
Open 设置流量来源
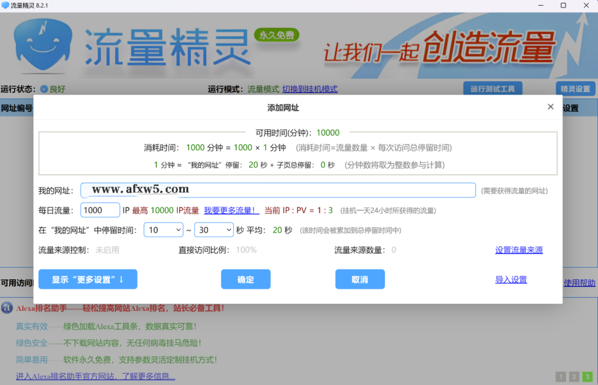[x=519, y=249]
